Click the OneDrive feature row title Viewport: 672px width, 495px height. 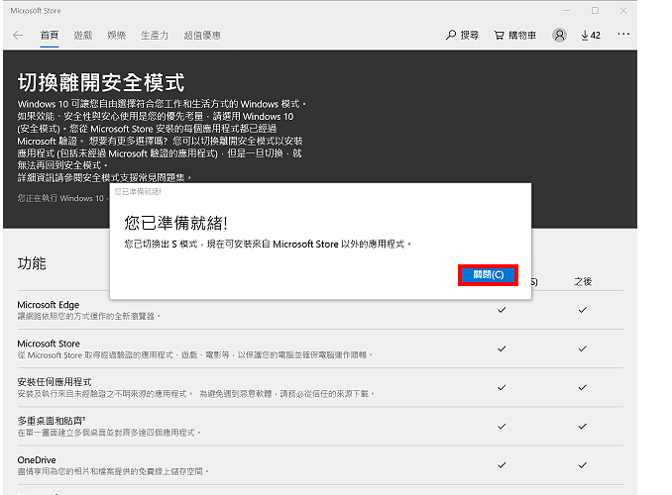(x=37, y=460)
